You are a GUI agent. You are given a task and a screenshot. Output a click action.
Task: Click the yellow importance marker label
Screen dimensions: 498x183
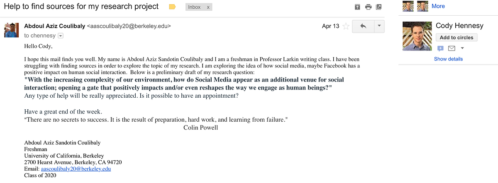click(x=172, y=7)
